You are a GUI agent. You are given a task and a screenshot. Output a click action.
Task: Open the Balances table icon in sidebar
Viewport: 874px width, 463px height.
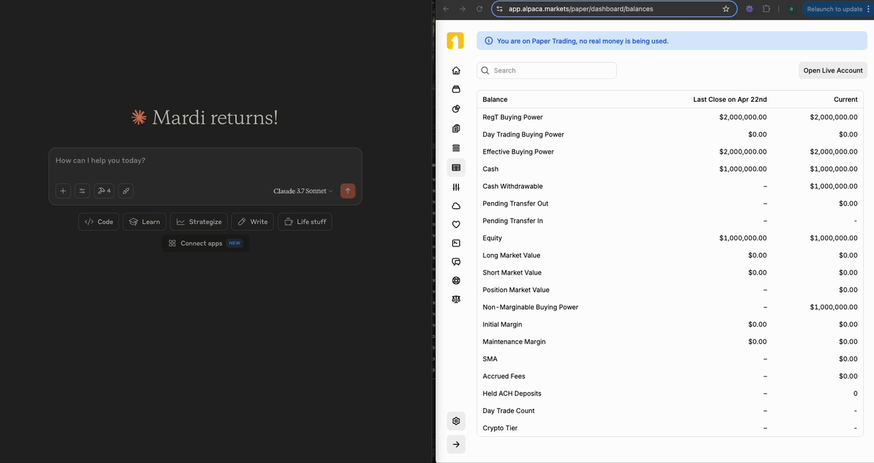click(455, 167)
